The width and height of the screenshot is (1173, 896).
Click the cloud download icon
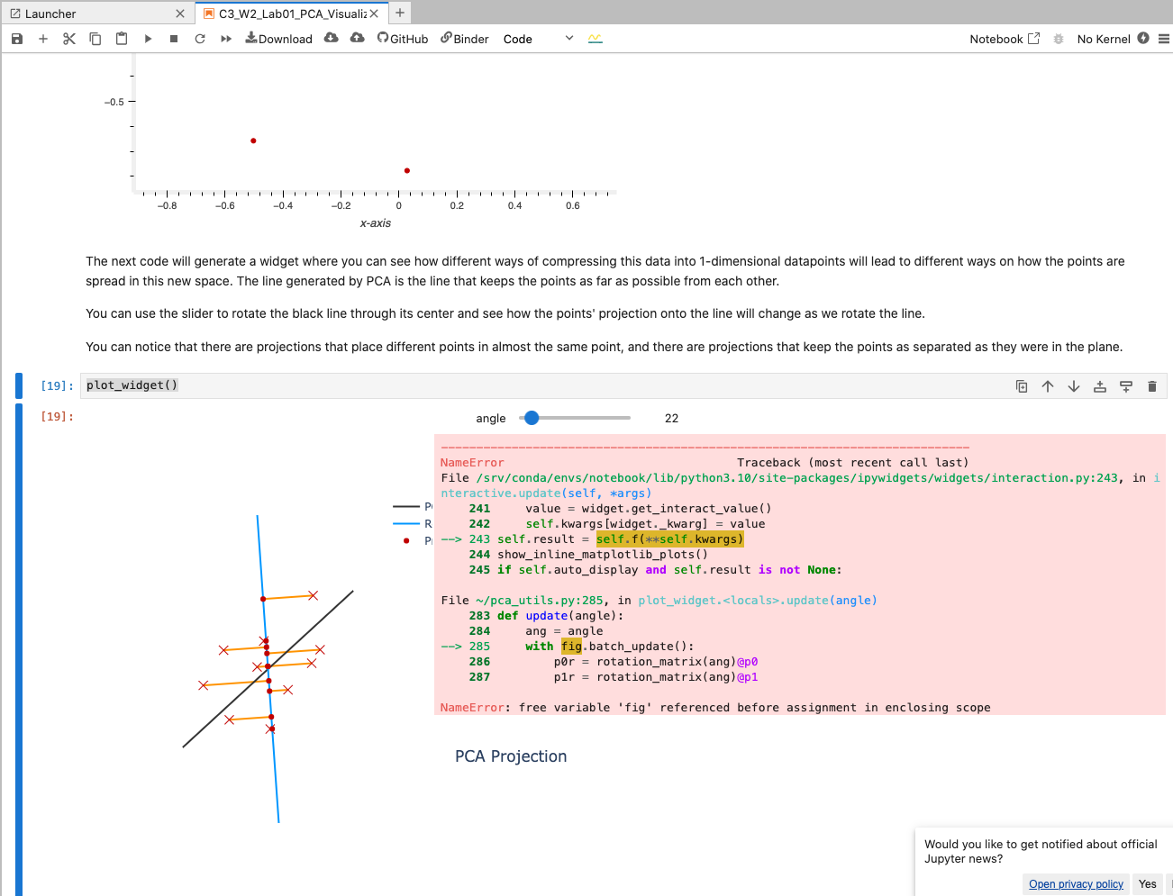coord(332,38)
